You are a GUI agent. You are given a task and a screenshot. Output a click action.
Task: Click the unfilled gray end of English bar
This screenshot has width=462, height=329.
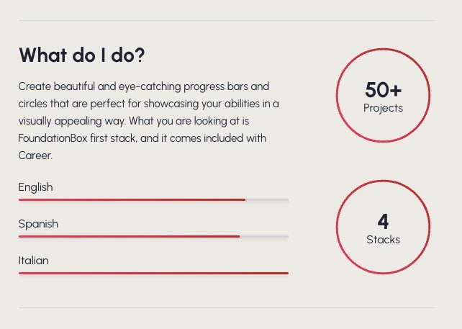(x=267, y=199)
